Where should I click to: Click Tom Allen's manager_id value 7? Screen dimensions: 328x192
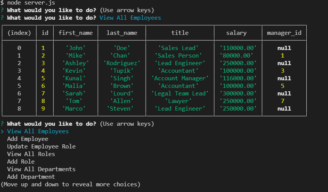tap(282, 101)
